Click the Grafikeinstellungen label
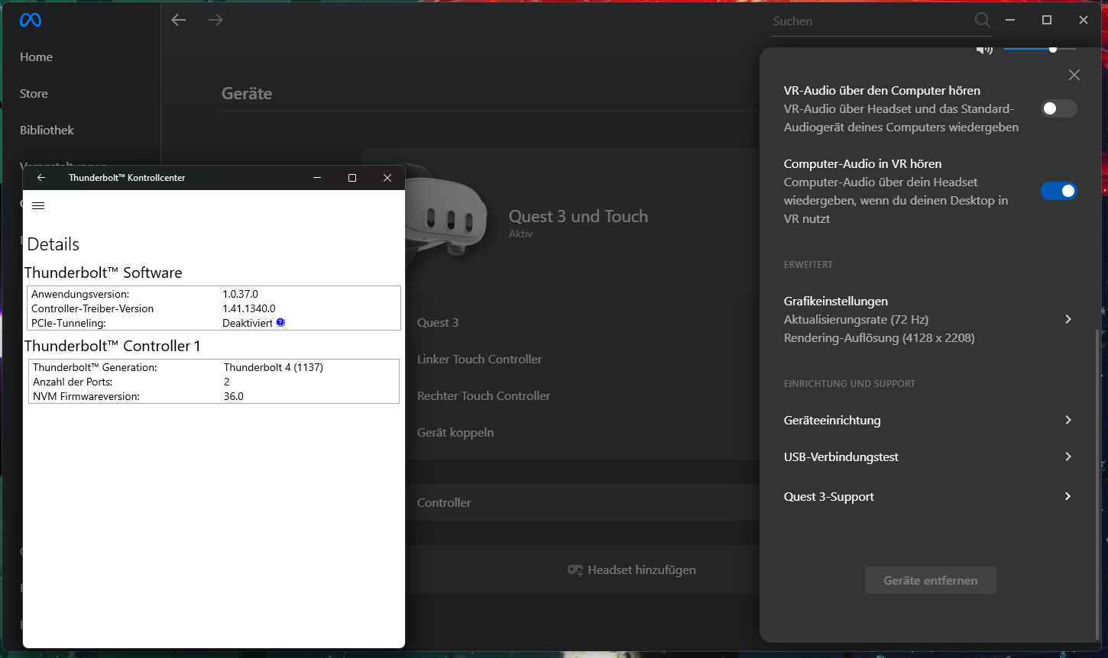1108x658 pixels. point(836,302)
